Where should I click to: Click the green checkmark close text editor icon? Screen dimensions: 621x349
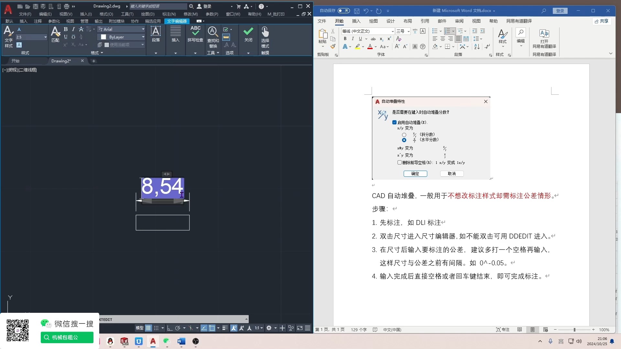(x=248, y=32)
